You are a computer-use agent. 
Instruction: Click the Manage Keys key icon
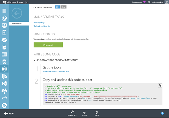click(x=72, y=112)
